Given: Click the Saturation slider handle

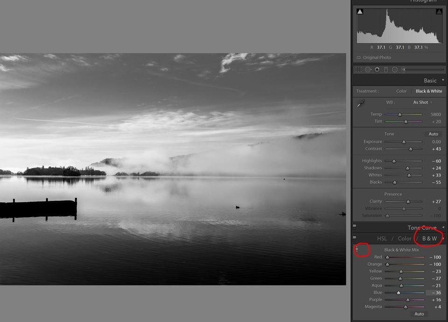Looking at the screenshot, I should point(387,216).
